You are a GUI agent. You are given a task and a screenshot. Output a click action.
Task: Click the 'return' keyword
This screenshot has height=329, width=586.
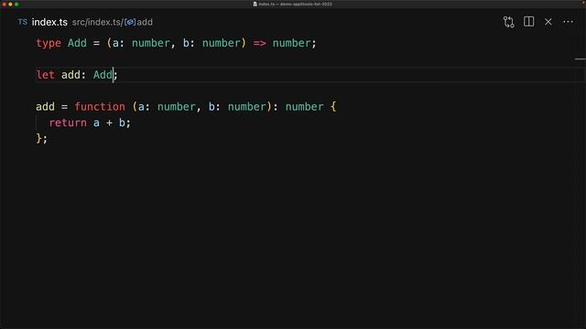68,122
